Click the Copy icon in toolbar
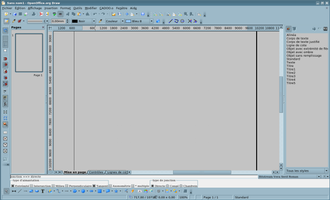This screenshot has height=200, width=330. 73,14
